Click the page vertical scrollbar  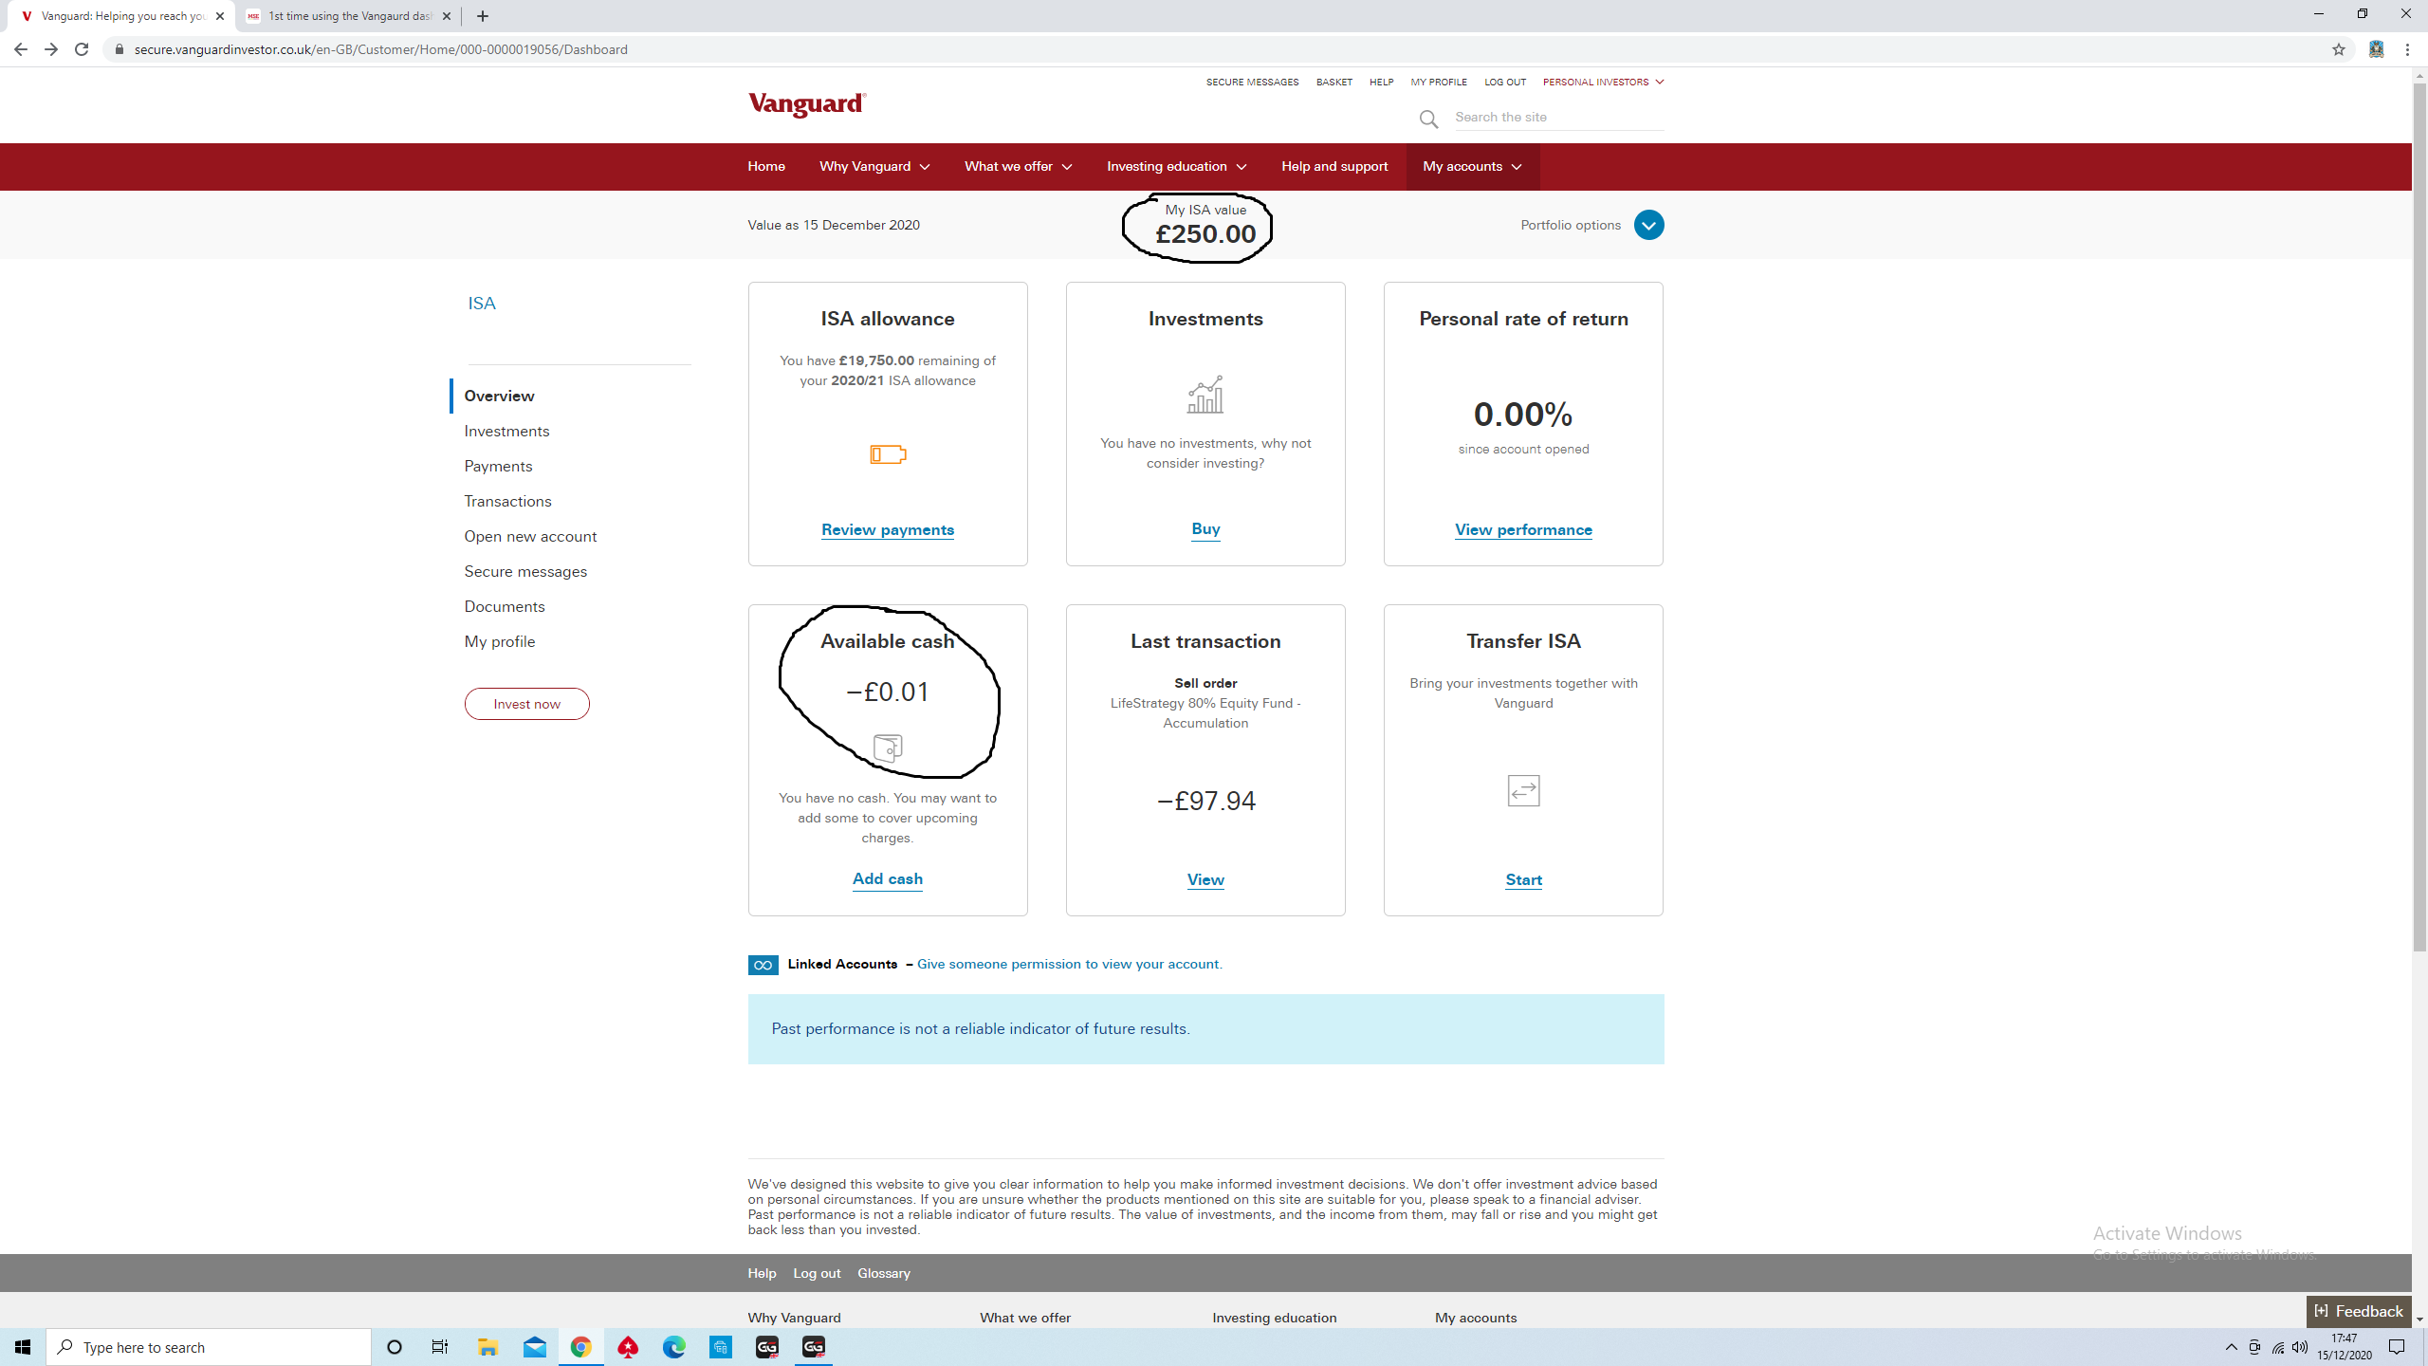[2419, 517]
